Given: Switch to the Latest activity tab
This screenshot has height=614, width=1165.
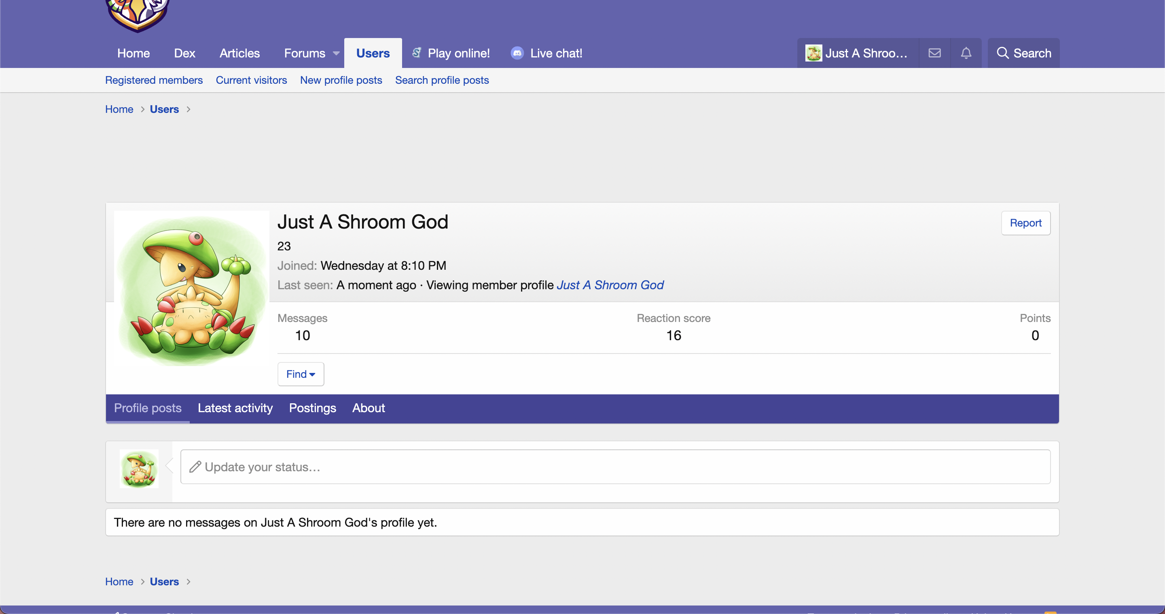Looking at the screenshot, I should (x=235, y=408).
